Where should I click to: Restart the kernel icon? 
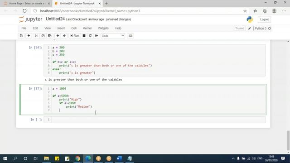click(x=90, y=36)
